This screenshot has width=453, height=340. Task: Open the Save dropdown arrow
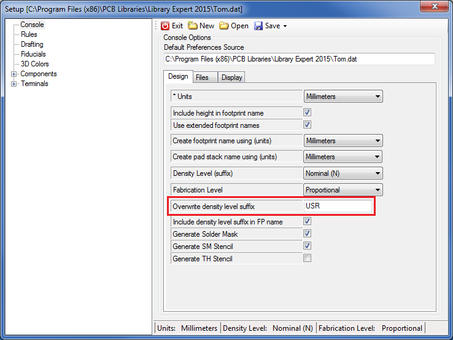(x=285, y=26)
